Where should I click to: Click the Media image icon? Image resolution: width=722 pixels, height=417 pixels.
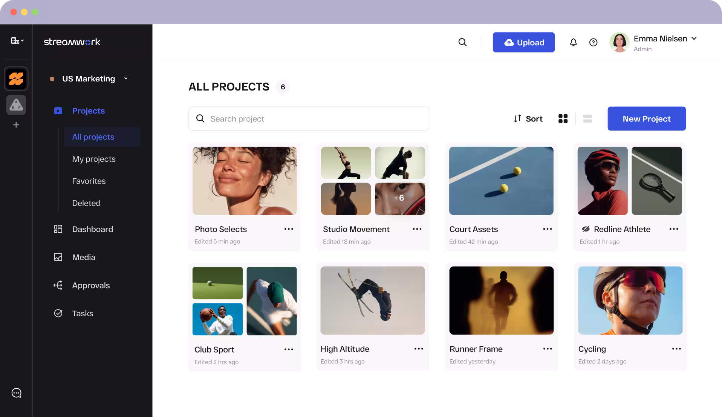click(x=58, y=257)
